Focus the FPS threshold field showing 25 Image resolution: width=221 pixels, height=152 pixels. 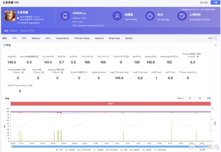click(x=200, y=98)
